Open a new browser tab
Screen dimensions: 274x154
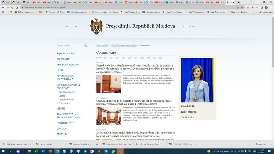[x=239, y=2]
